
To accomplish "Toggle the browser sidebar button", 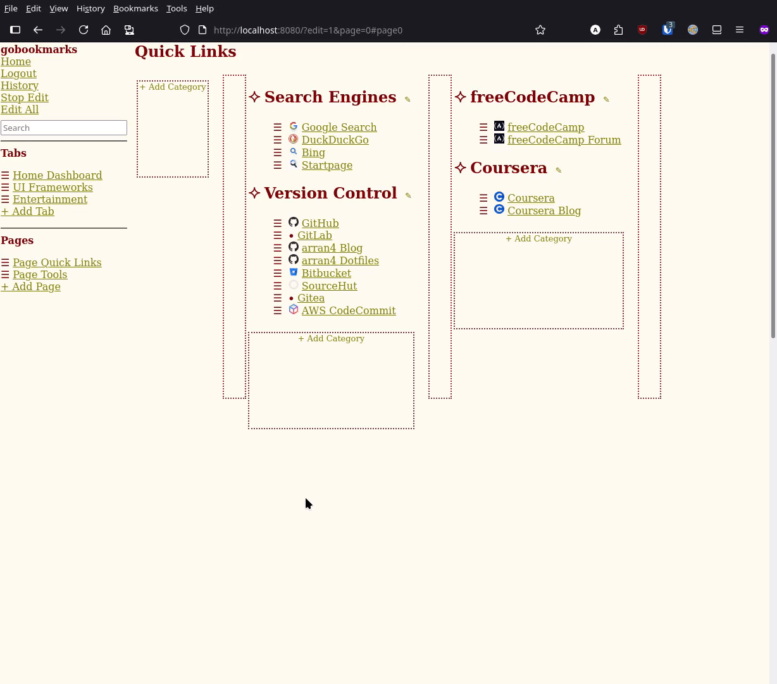I will tap(15, 30).
